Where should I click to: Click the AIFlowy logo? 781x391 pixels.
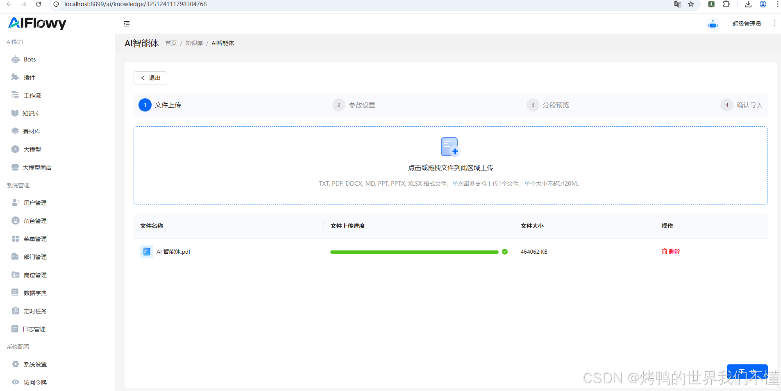coord(37,23)
